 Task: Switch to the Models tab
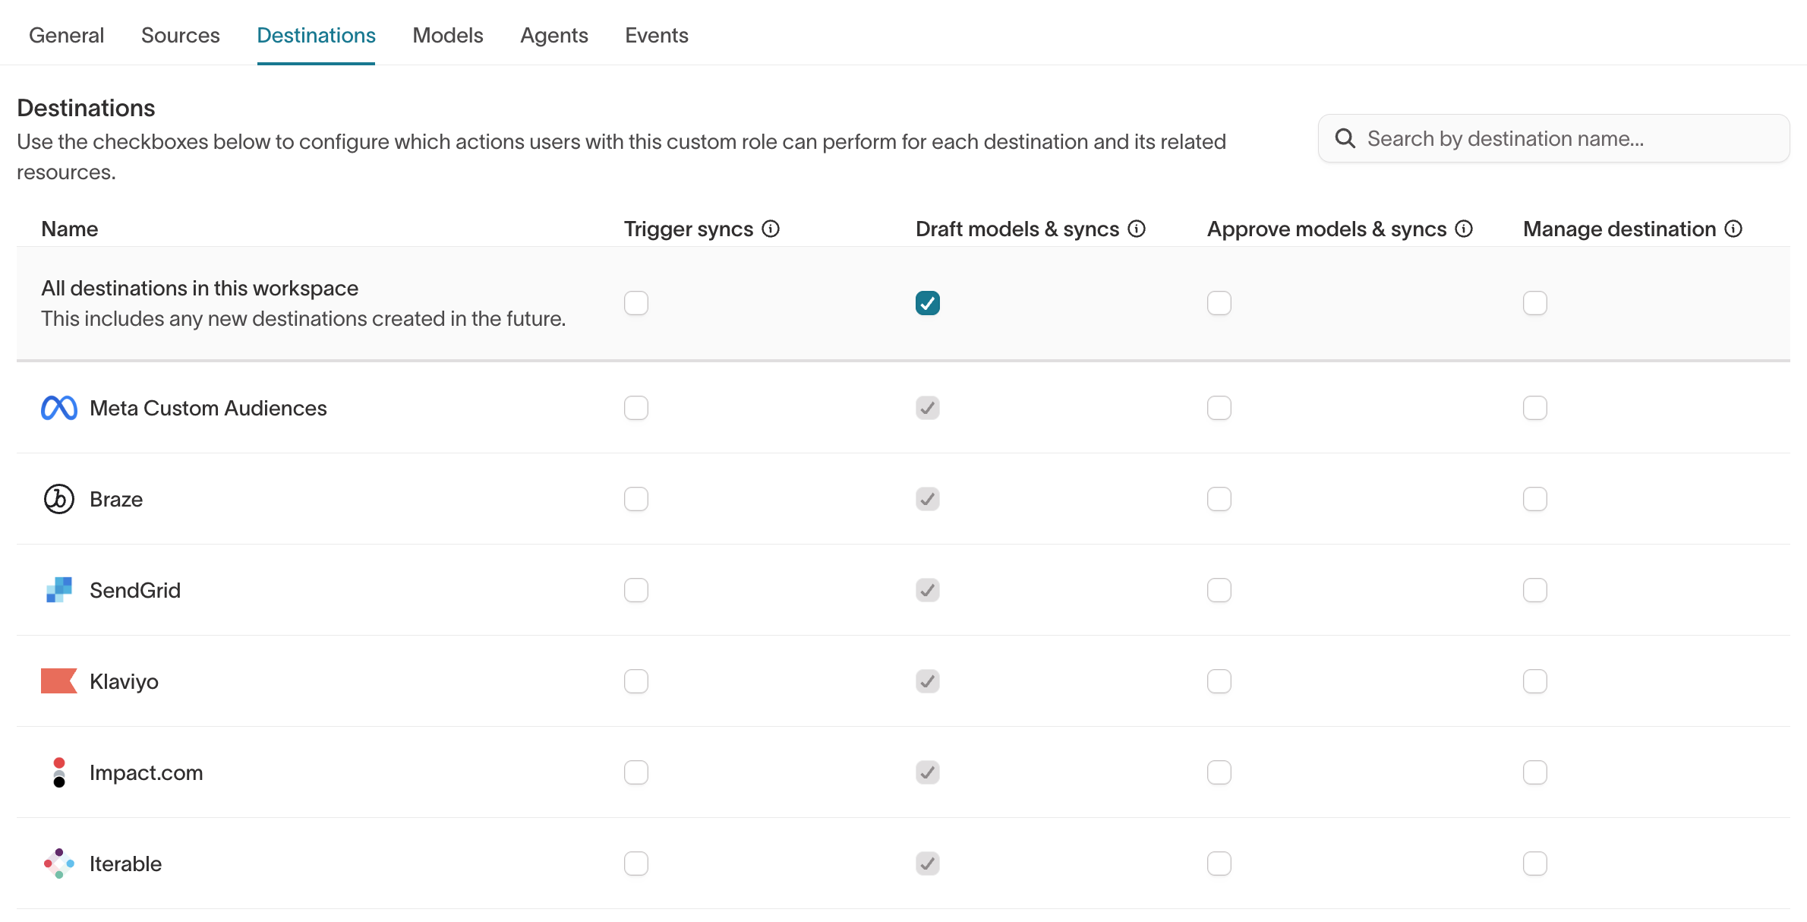click(x=448, y=35)
